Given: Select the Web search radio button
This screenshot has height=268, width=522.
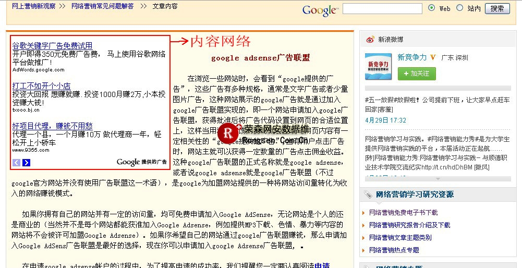Looking at the screenshot, I should point(431,8).
